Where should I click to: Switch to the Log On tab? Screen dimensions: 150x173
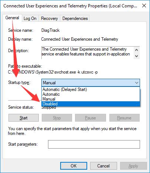[x=30, y=18]
